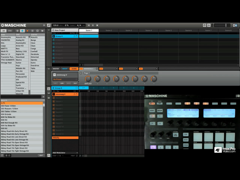The width and height of the screenshot is (240, 180).
Task: Open the keyboard view icon
Action: click(49, 93)
